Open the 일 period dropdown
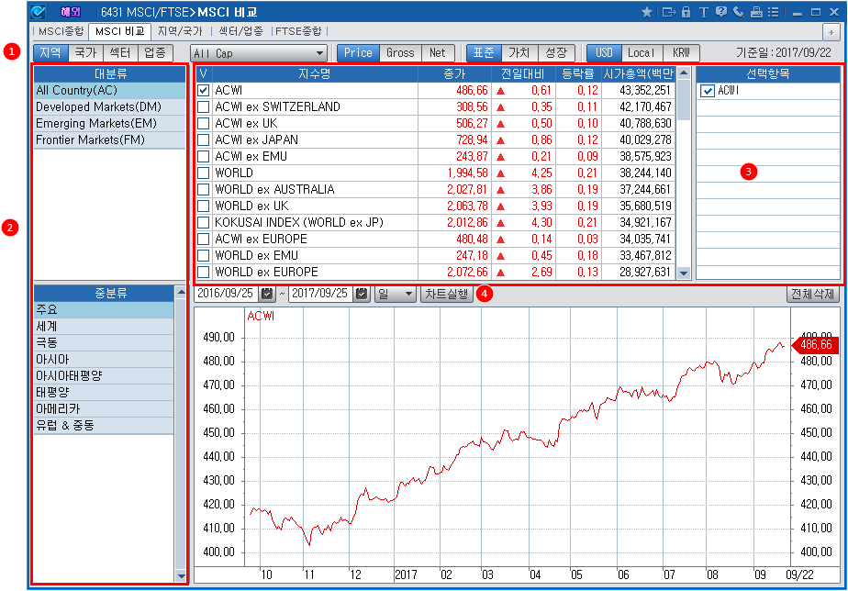This screenshot has height=591, width=848. 395,294
